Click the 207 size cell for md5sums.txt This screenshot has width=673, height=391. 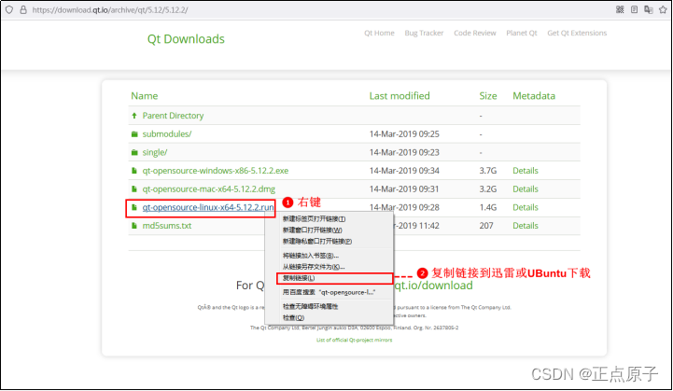pos(486,225)
